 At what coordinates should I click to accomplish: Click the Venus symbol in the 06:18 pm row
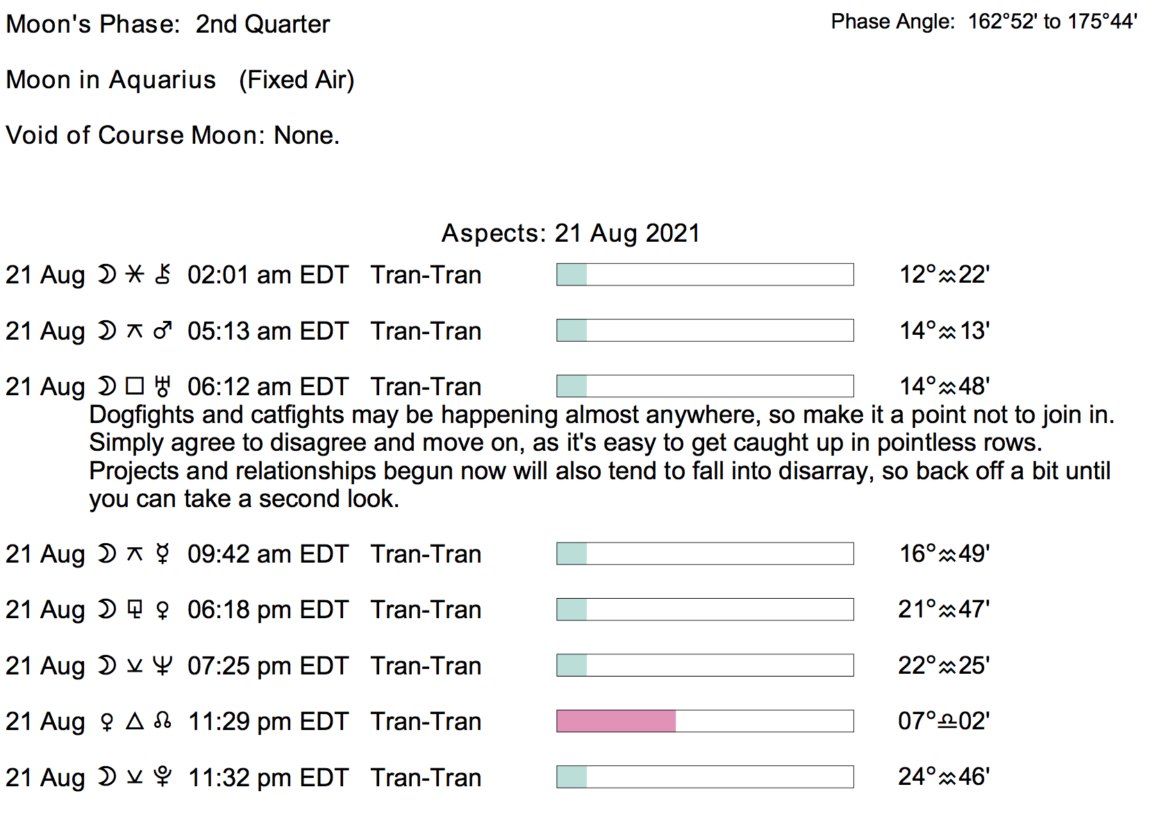pos(162,611)
